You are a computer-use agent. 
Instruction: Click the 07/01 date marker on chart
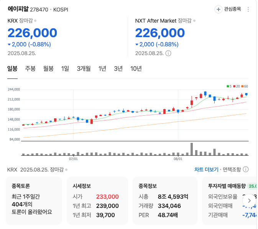coord(73,159)
